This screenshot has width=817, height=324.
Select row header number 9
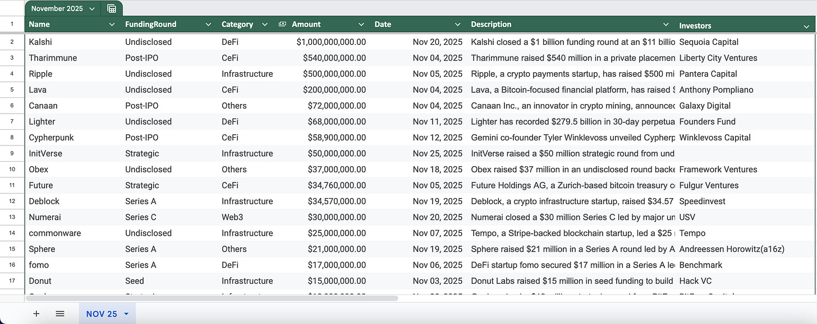[12, 153]
